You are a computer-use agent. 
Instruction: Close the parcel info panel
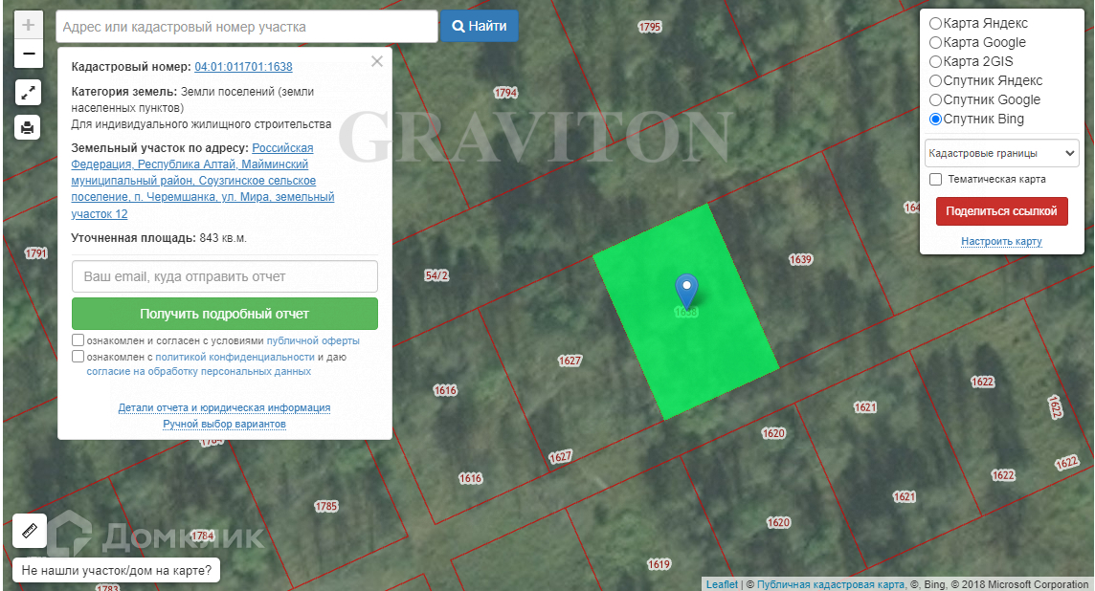coord(377,61)
